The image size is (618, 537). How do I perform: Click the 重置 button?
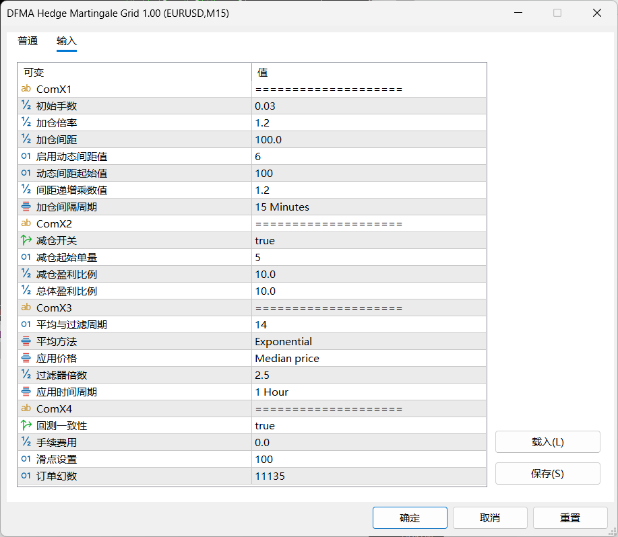(x=570, y=517)
